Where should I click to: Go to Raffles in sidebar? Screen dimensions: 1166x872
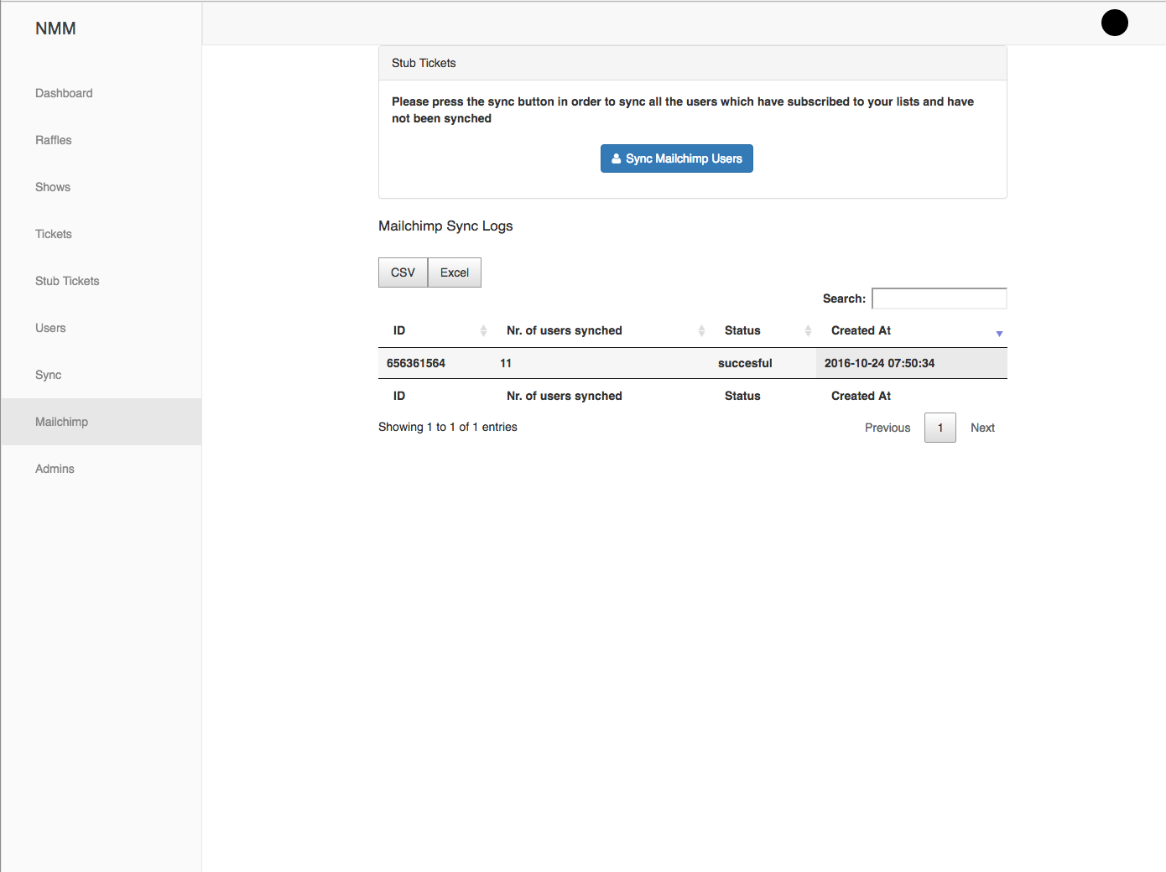click(x=54, y=140)
